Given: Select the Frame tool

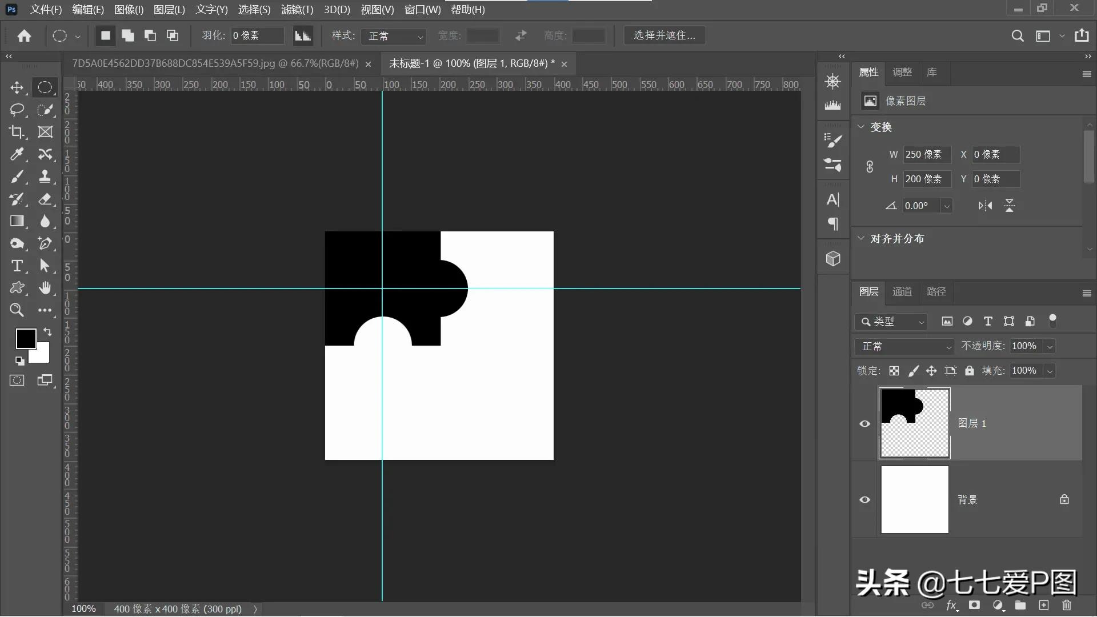Looking at the screenshot, I should pos(45,132).
